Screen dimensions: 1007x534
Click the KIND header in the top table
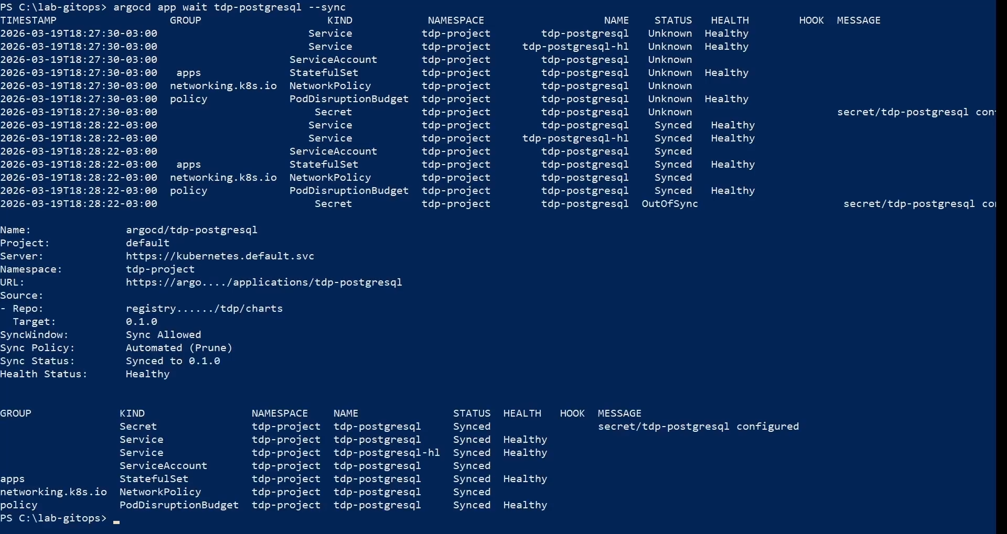click(x=340, y=20)
